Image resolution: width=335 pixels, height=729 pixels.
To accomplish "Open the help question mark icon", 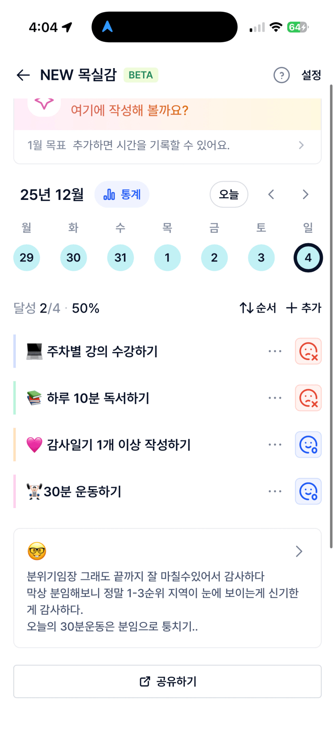I will pos(282,75).
